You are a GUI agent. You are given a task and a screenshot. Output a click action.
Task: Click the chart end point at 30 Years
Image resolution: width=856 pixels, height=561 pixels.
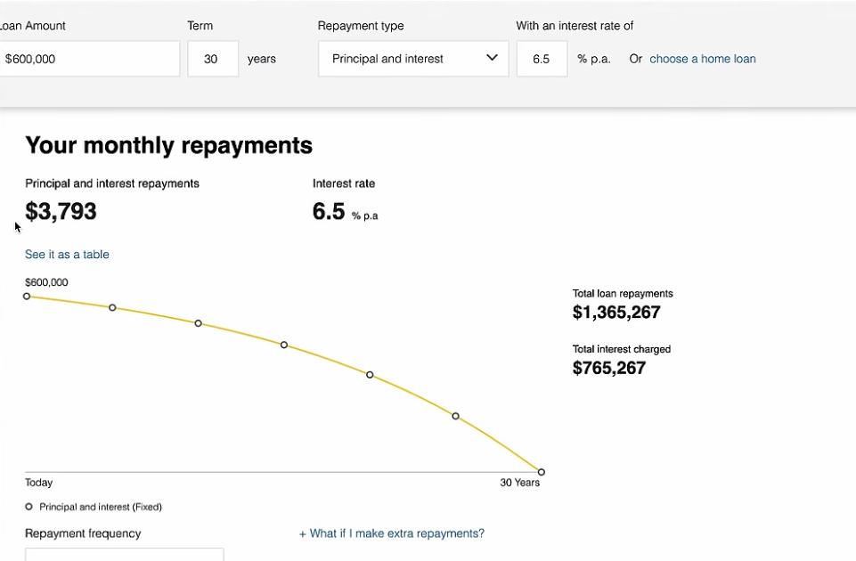(541, 472)
